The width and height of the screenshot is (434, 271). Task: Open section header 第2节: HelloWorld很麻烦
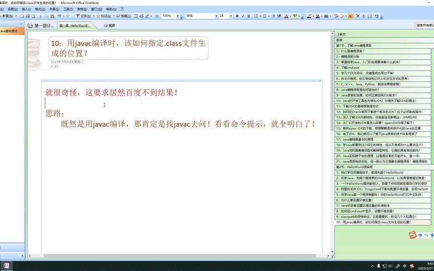click(x=384, y=167)
